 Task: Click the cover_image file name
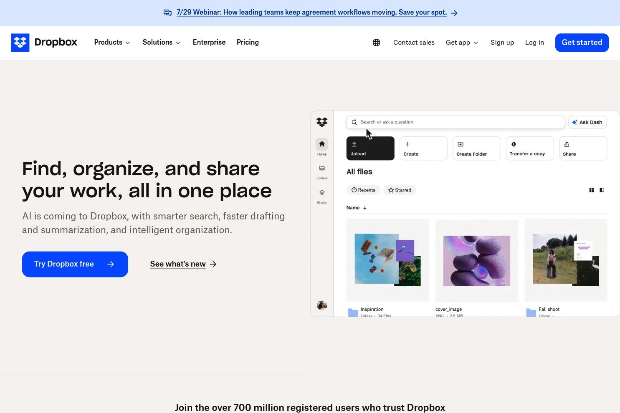448,310
